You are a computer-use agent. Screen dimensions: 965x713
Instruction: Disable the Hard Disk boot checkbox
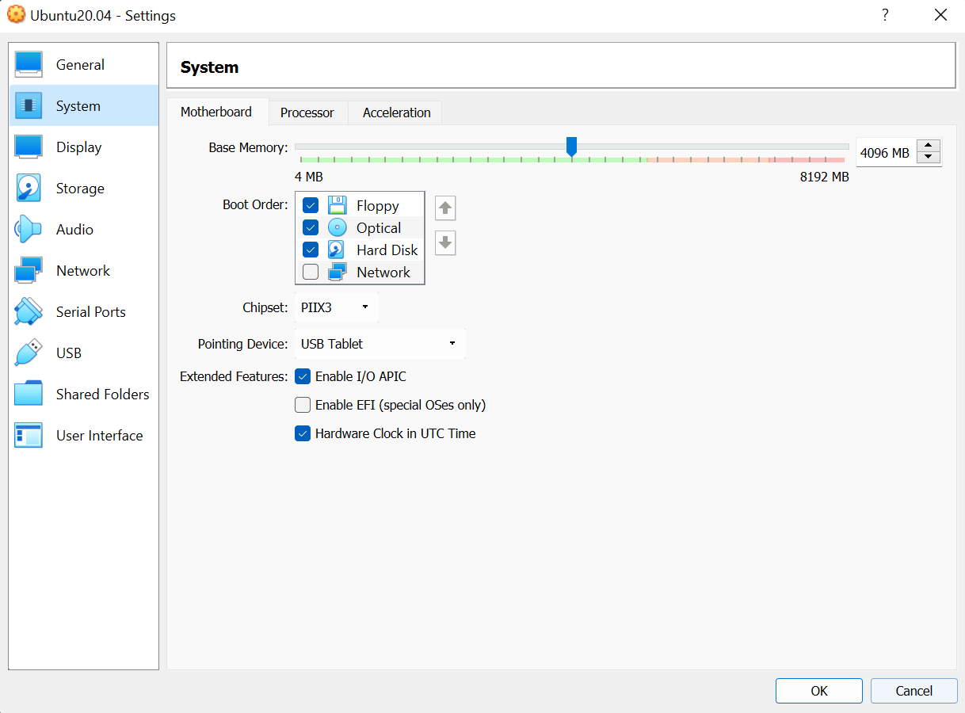[x=310, y=250]
